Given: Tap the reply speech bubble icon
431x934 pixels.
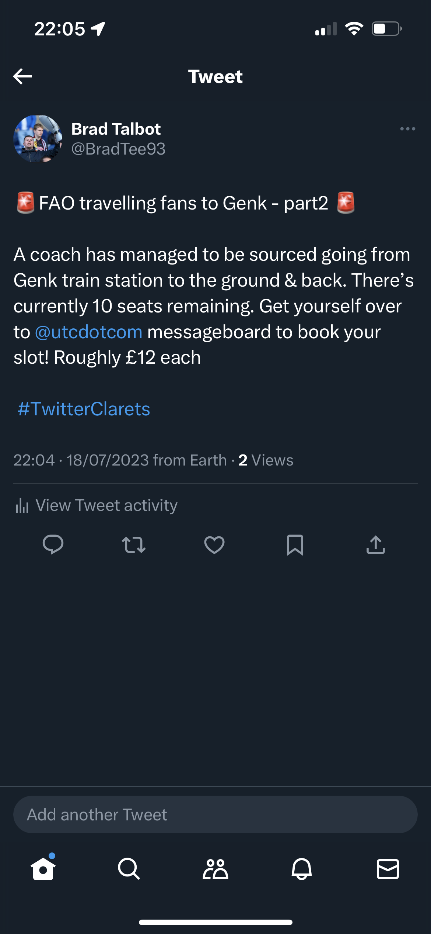Looking at the screenshot, I should tap(53, 544).
